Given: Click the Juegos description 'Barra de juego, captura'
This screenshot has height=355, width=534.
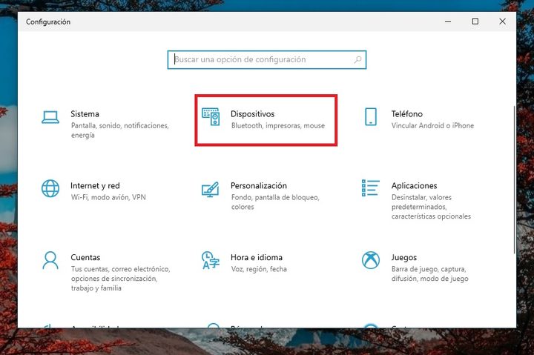Looking at the screenshot, I should (x=429, y=269).
